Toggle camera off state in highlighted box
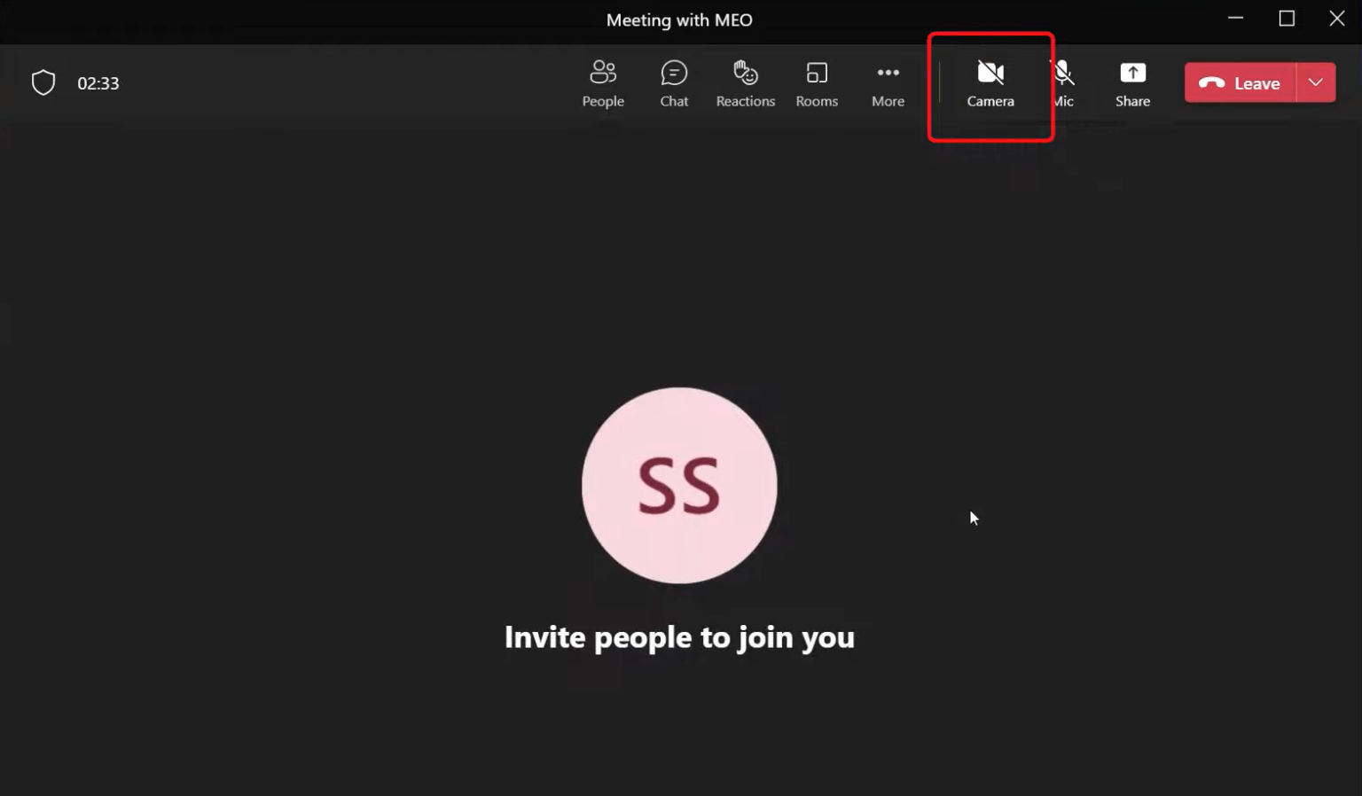 point(990,82)
